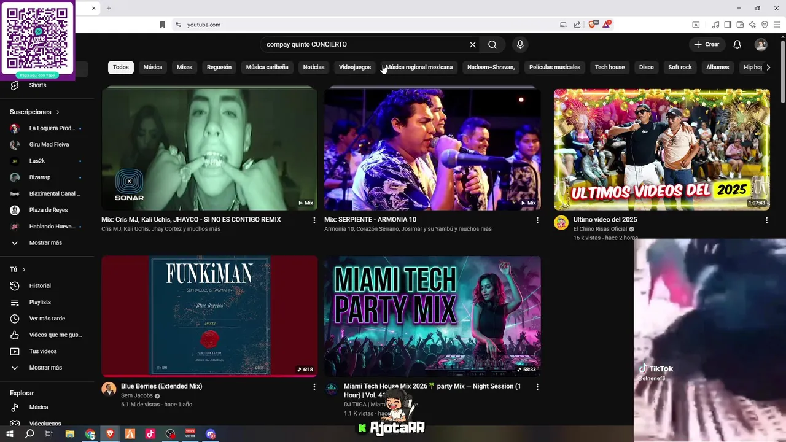Open File Explorer from taskbar

tap(70, 433)
